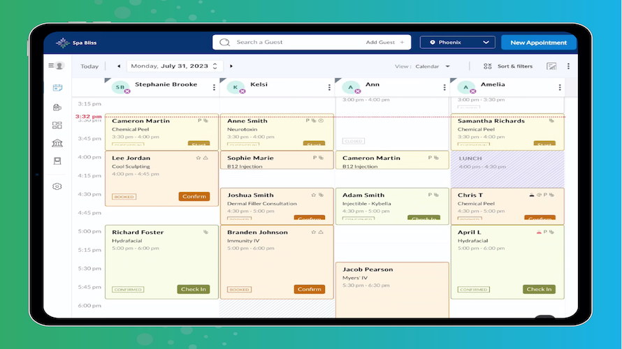The width and height of the screenshot is (622, 349).
Task: Open the settings gear in sidebar
Action: pos(57,186)
